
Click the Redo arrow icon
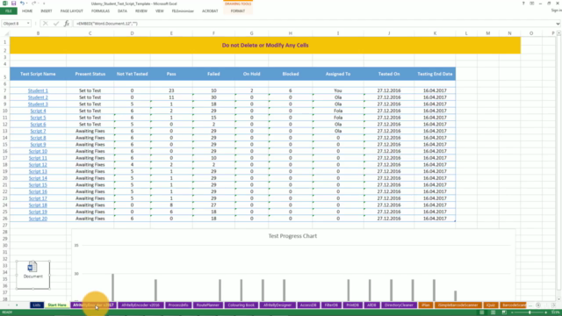click(33, 4)
